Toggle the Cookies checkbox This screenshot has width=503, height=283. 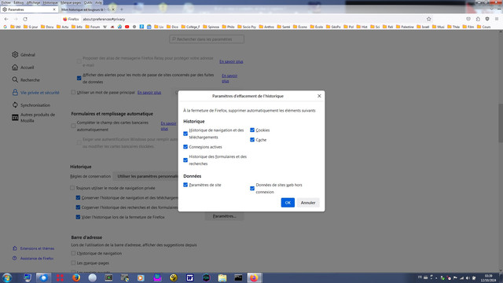coord(252,130)
